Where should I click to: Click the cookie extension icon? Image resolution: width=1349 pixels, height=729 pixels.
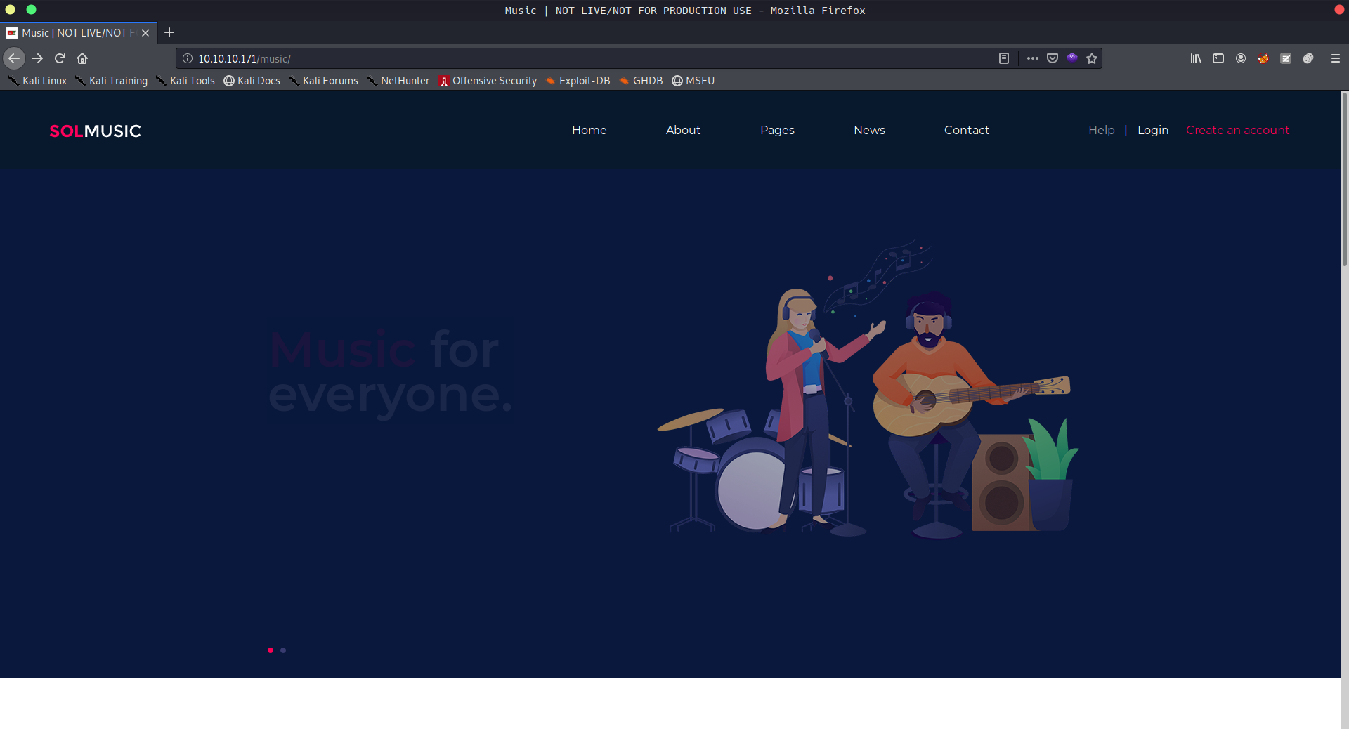[x=1308, y=58]
